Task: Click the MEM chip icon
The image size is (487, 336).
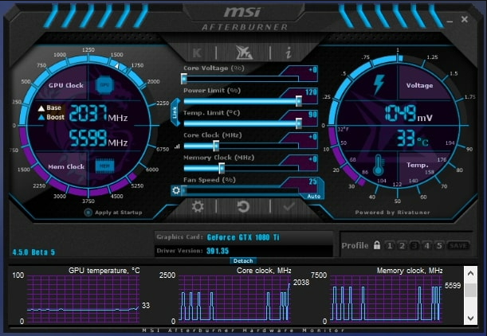Action: [x=104, y=166]
